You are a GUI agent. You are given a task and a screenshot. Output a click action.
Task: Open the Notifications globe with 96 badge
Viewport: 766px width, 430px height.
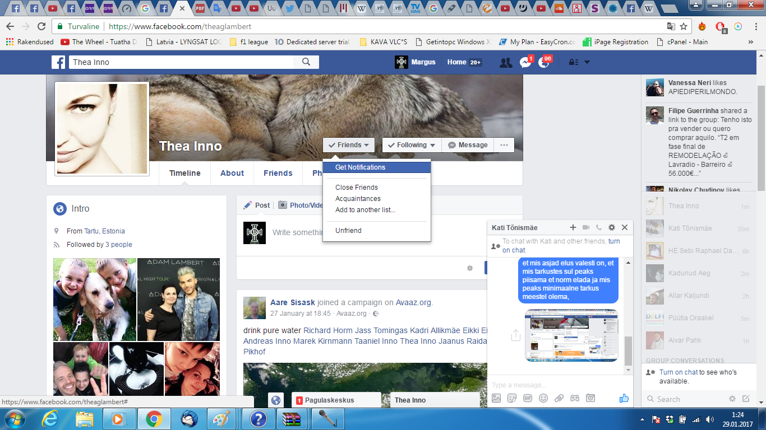tap(544, 62)
